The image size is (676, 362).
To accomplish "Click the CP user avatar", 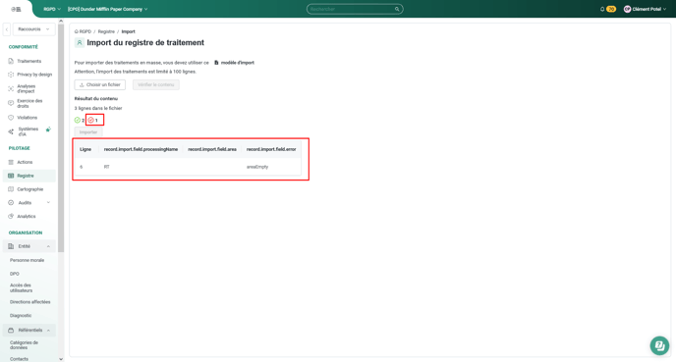I will 627,9.
